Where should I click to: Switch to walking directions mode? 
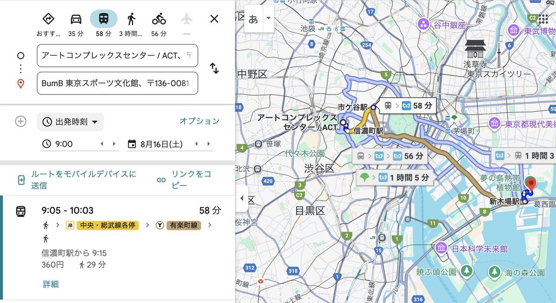131,19
